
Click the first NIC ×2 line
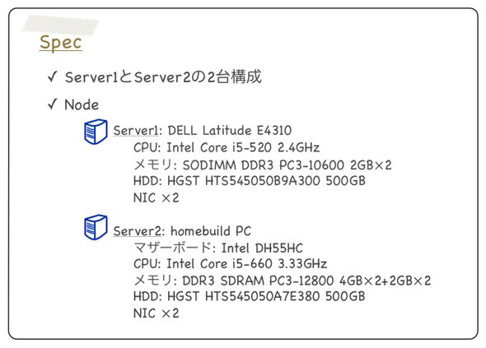click(156, 197)
